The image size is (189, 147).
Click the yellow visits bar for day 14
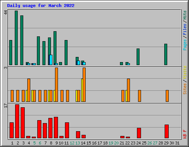82,90
